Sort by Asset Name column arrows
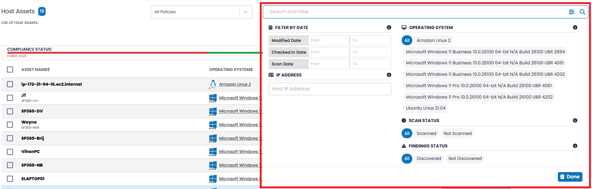 tap(49, 69)
